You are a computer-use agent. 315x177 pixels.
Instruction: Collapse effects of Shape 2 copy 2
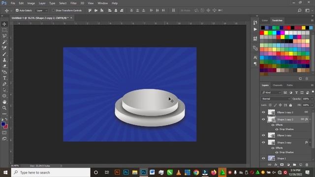click(310, 119)
